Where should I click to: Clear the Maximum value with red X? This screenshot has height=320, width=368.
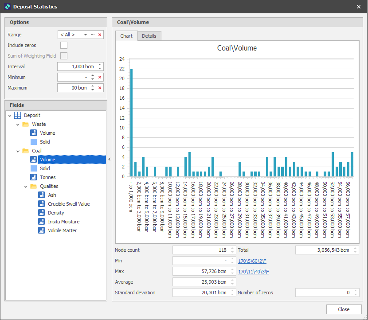tap(100, 88)
